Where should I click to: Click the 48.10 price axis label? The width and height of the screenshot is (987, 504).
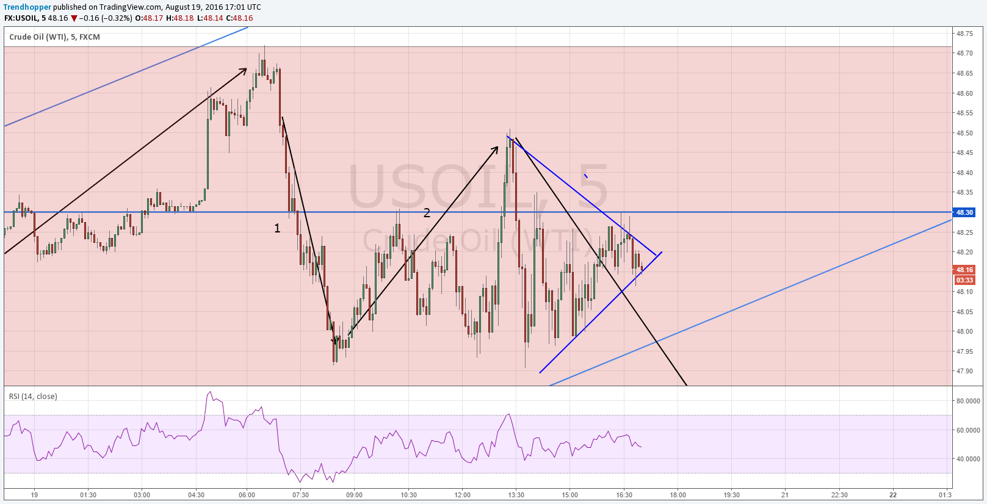pos(964,292)
